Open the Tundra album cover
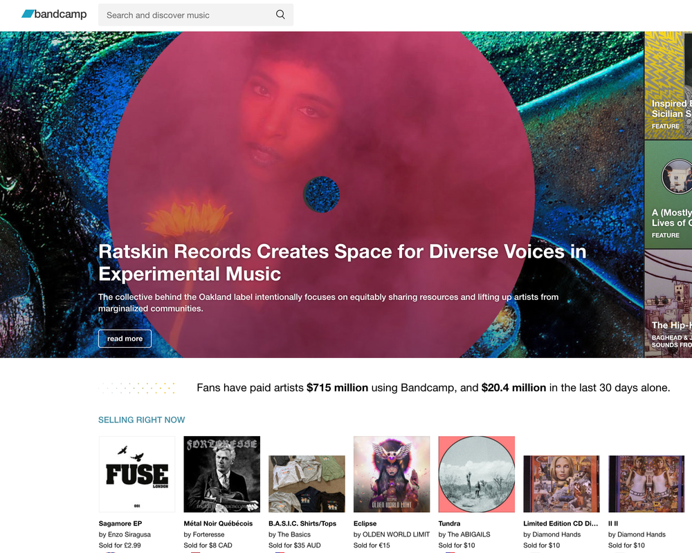The height and width of the screenshot is (553, 692). (x=477, y=474)
